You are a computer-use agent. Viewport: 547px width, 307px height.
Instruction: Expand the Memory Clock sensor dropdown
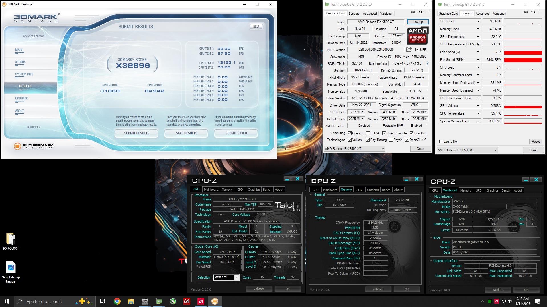pos(478,29)
